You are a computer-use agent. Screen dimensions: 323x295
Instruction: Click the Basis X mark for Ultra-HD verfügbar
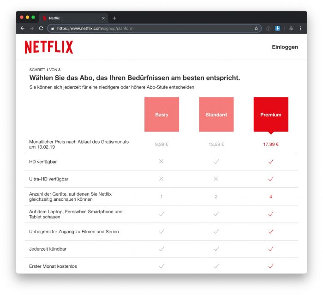[161, 179]
